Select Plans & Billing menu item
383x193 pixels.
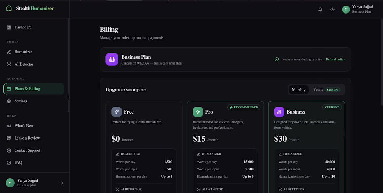[34, 89]
